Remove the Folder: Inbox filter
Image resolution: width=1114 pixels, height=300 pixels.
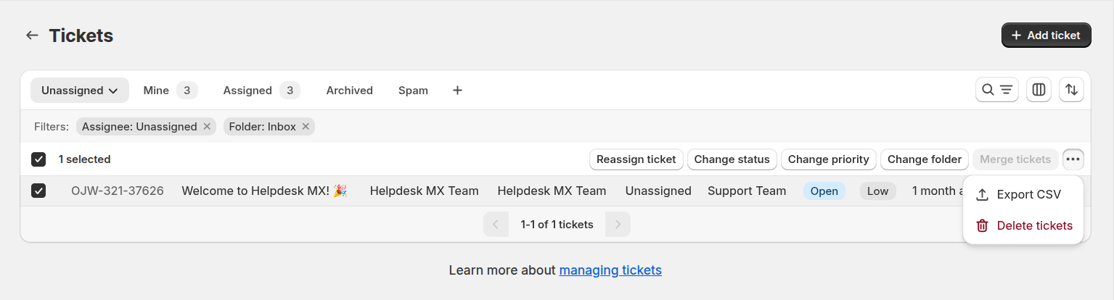pos(306,127)
